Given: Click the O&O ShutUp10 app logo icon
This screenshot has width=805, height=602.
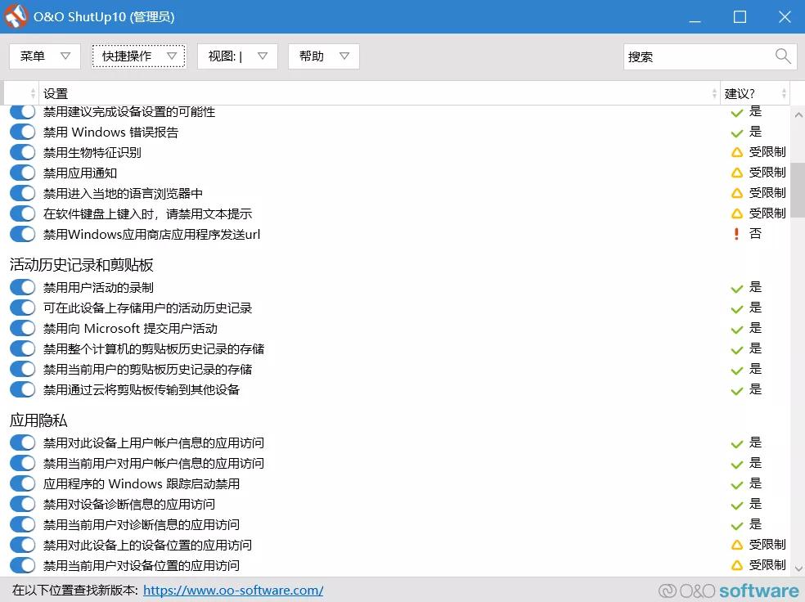Looking at the screenshot, I should pos(16,16).
